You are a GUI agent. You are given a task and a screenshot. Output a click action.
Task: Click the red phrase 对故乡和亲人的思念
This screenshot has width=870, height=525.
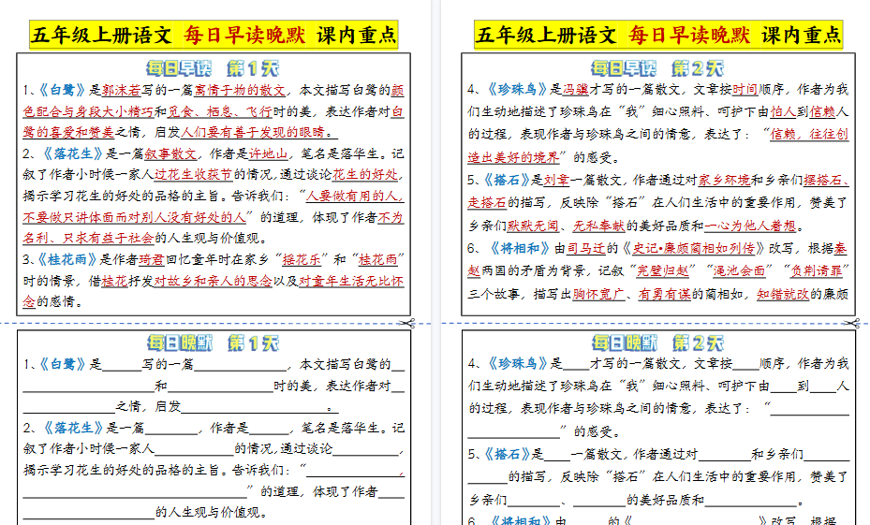[x=214, y=281]
